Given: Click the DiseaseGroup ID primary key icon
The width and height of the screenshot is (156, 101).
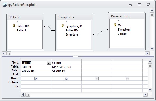Looking at the screenshot, I should pyautogui.click(x=115, y=25).
